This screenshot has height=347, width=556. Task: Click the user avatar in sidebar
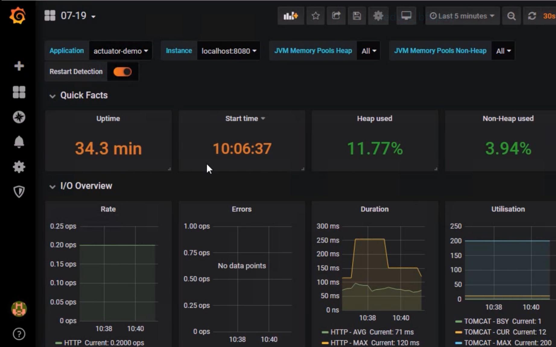tap(19, 309)
